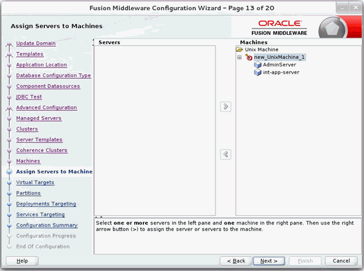Screen dimensions: 364x271
Task: Jump to Database Configuration Type
Action: click(54, 76)
